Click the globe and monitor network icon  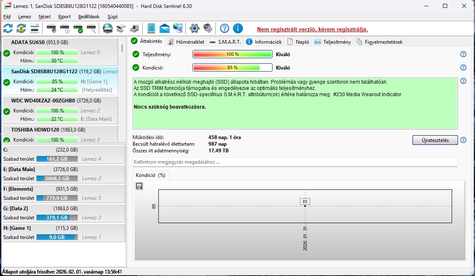[x=178, y=28]
